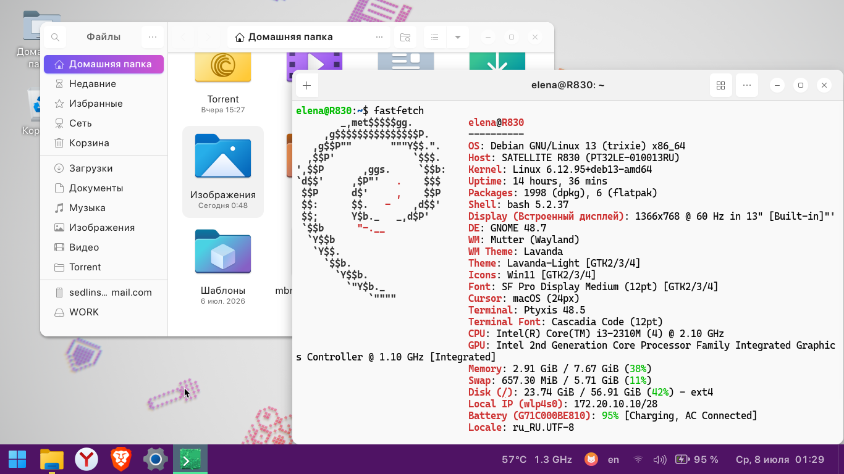The height and width of the screenshot is (474, 844).
Task: Select the Torrent bookmark in the sidebar
Action: (104, 267)
